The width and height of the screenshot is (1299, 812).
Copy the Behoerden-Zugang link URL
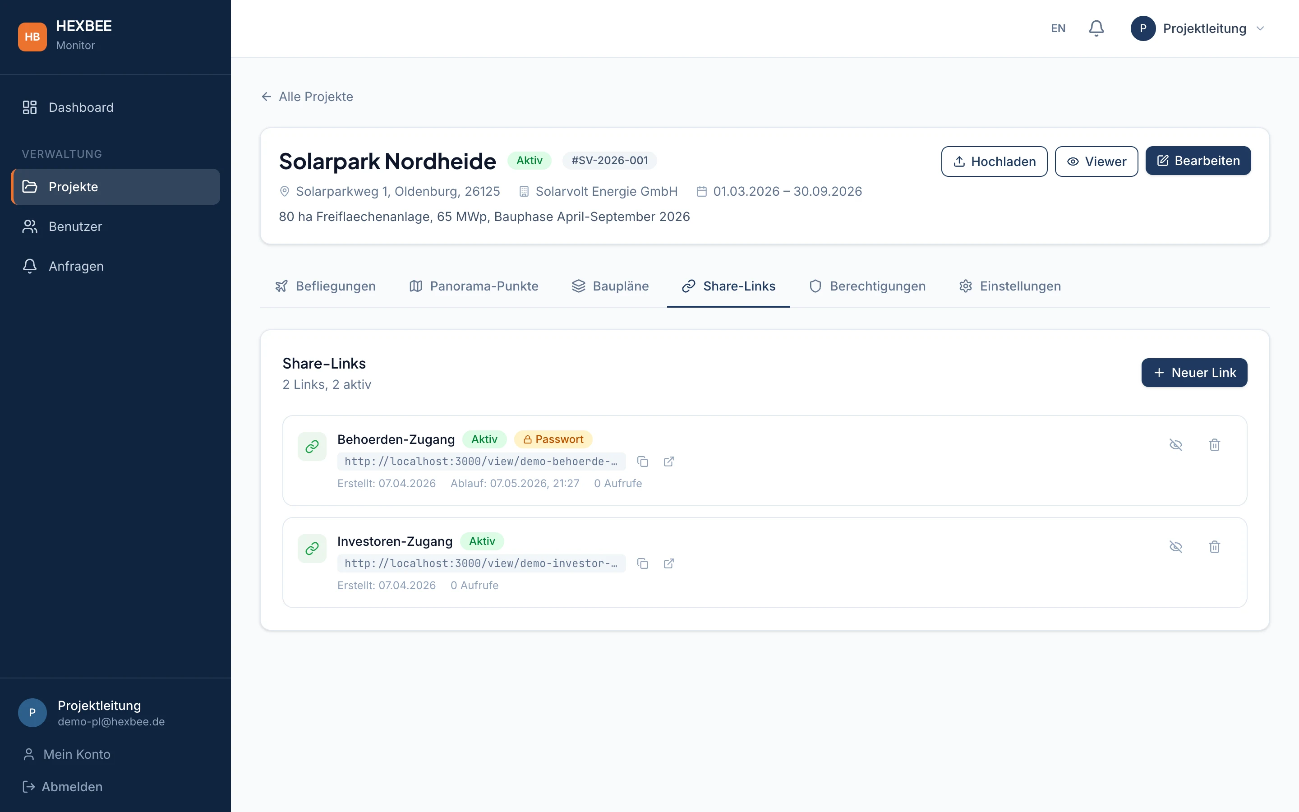643,461
